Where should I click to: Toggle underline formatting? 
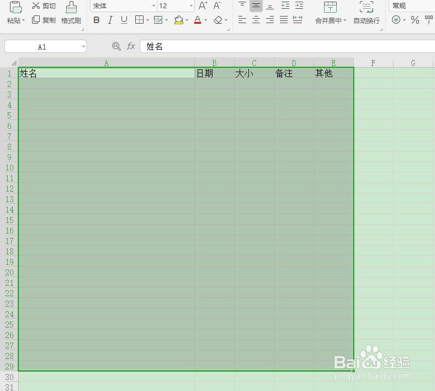(124, 20)
